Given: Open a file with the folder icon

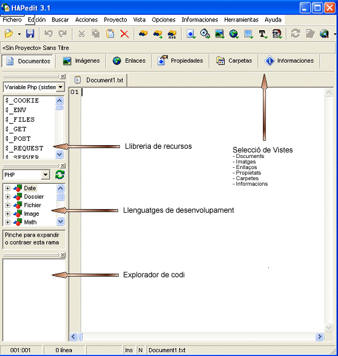Looking at the screenshot, I should coord(9,34).
